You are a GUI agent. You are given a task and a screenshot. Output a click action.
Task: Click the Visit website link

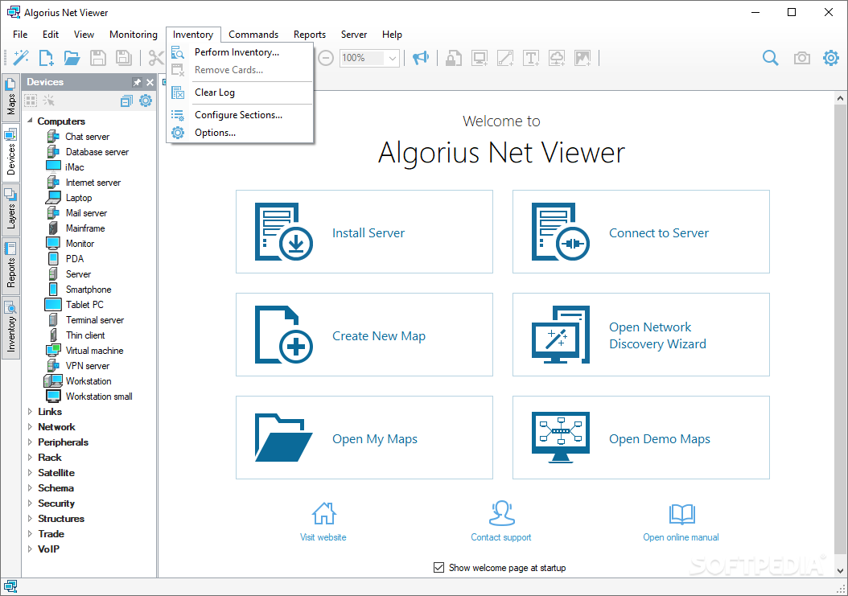323,537
